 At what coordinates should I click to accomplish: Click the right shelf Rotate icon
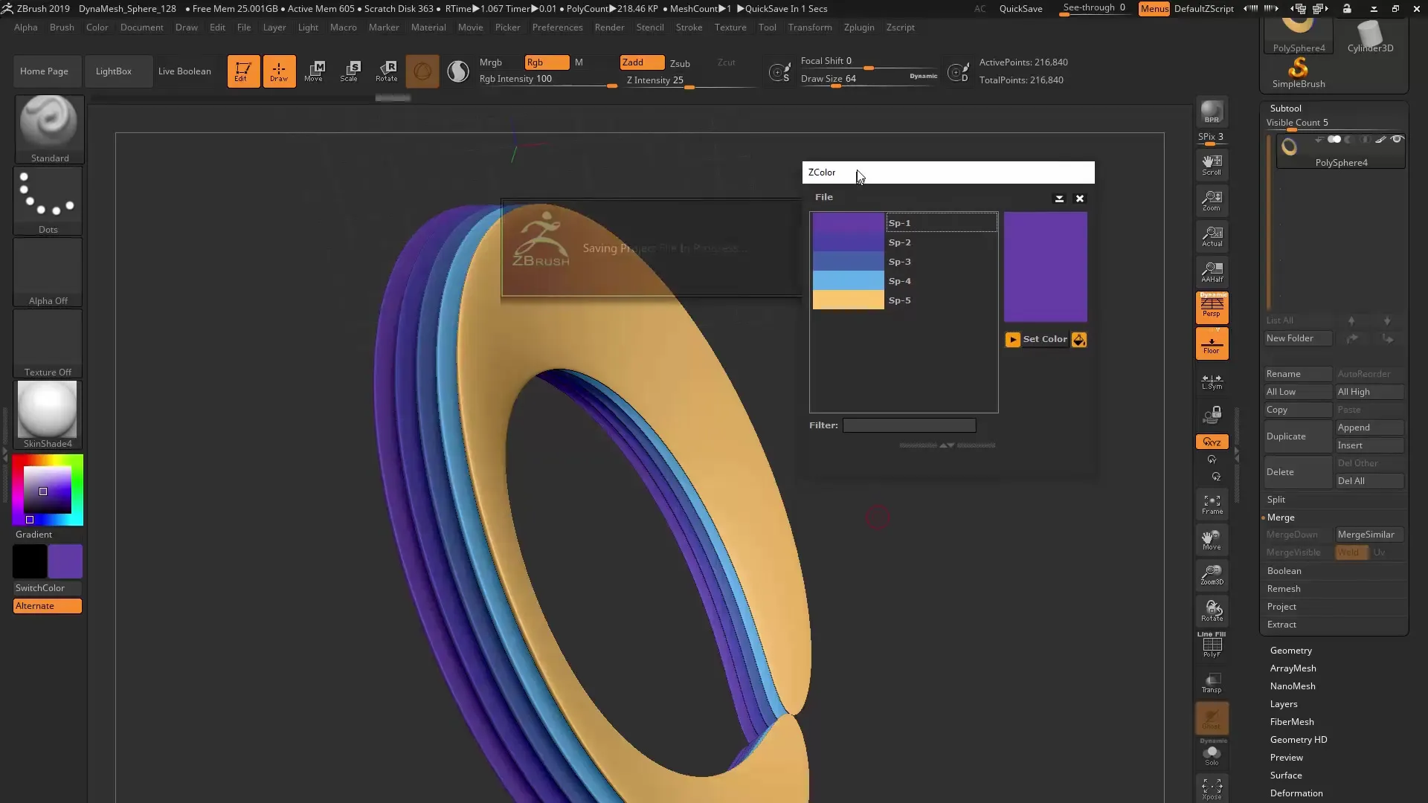(x=1212, y=610)
